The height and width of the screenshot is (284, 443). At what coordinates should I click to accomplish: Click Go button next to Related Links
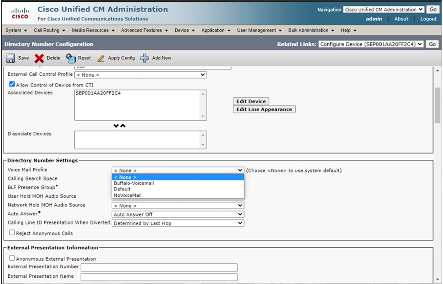point(432,44)
